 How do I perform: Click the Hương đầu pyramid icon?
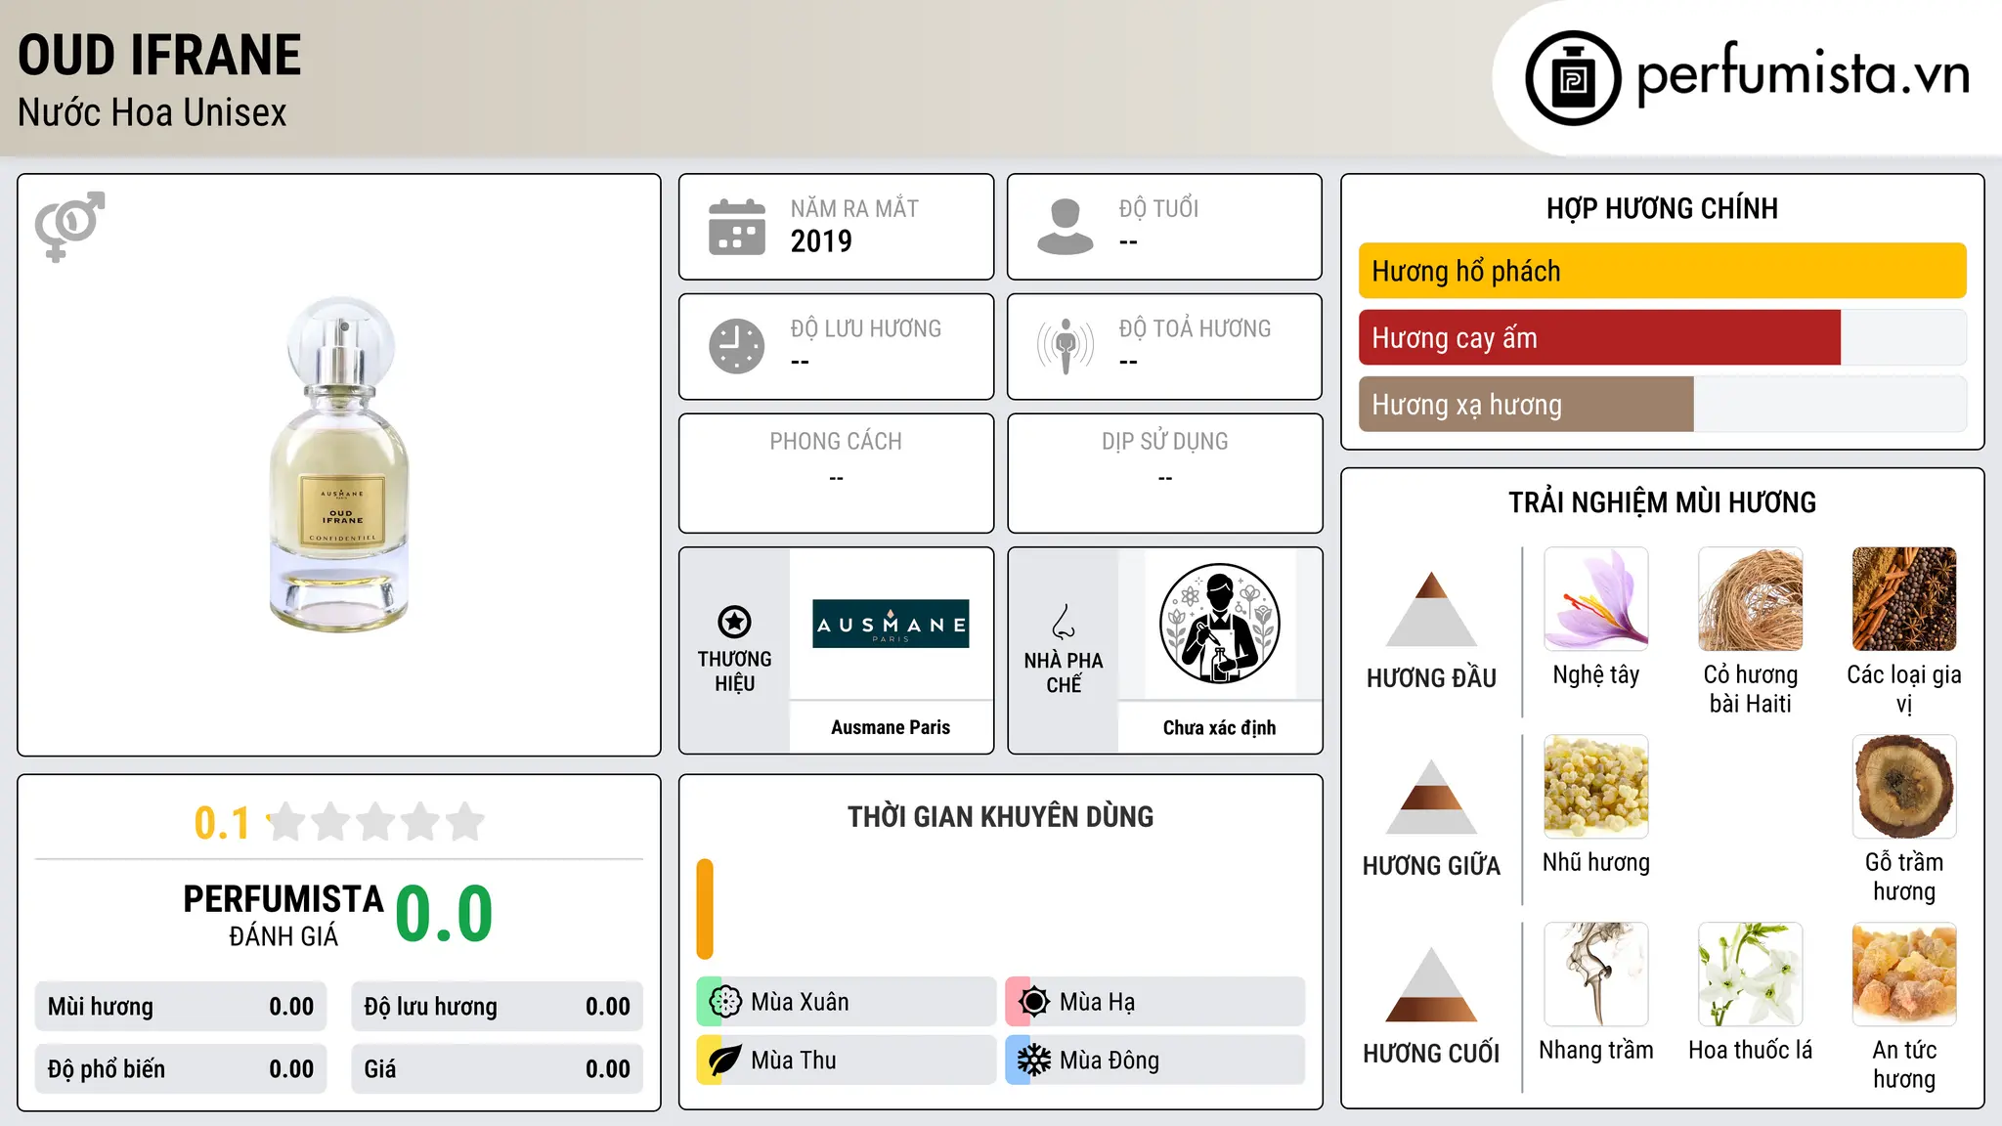[1431, 609]
